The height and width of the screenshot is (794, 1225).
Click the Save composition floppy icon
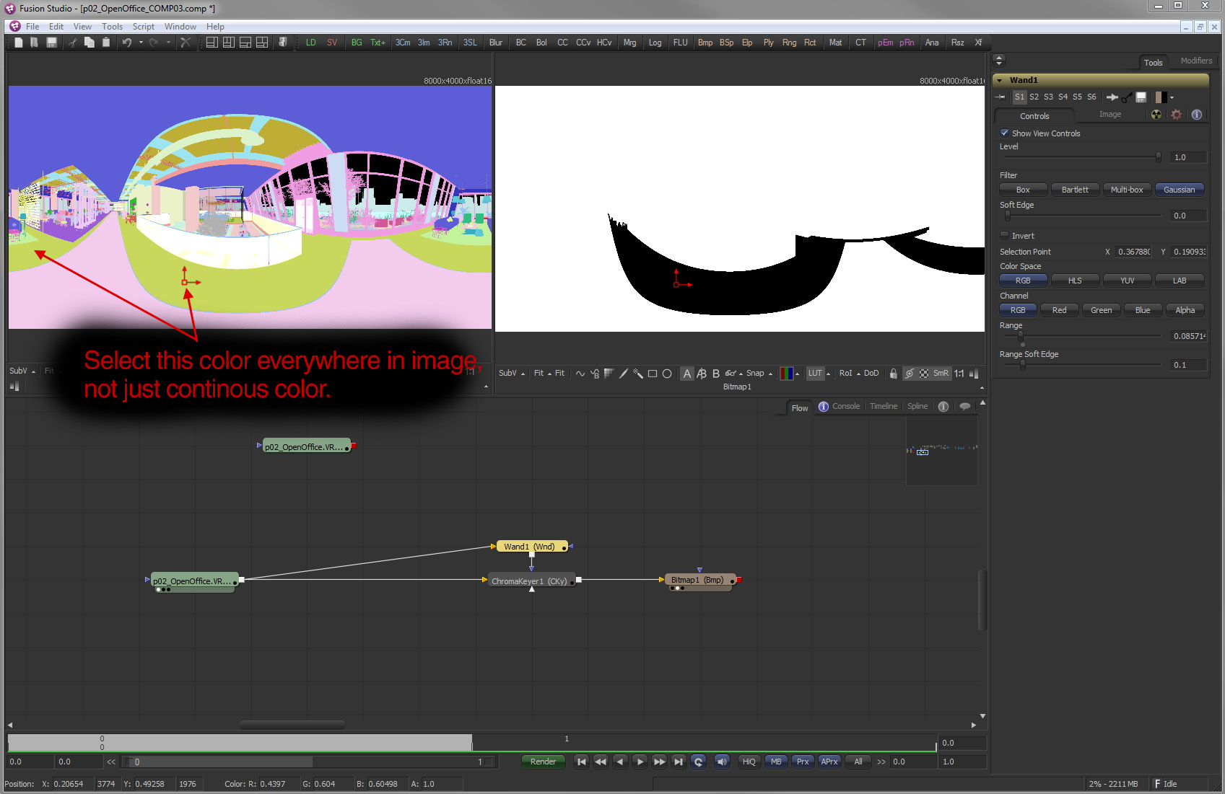[51, 43]
